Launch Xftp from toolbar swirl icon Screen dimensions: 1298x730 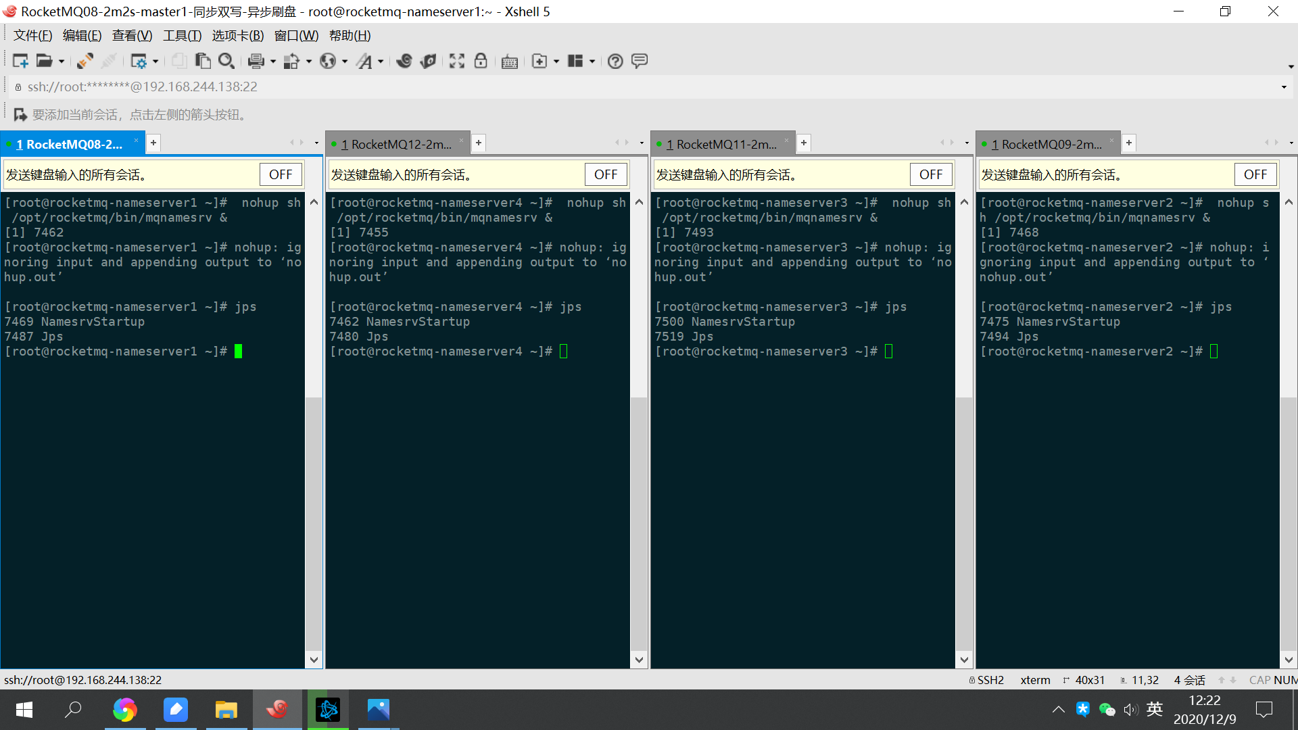(x=404, y=61)
